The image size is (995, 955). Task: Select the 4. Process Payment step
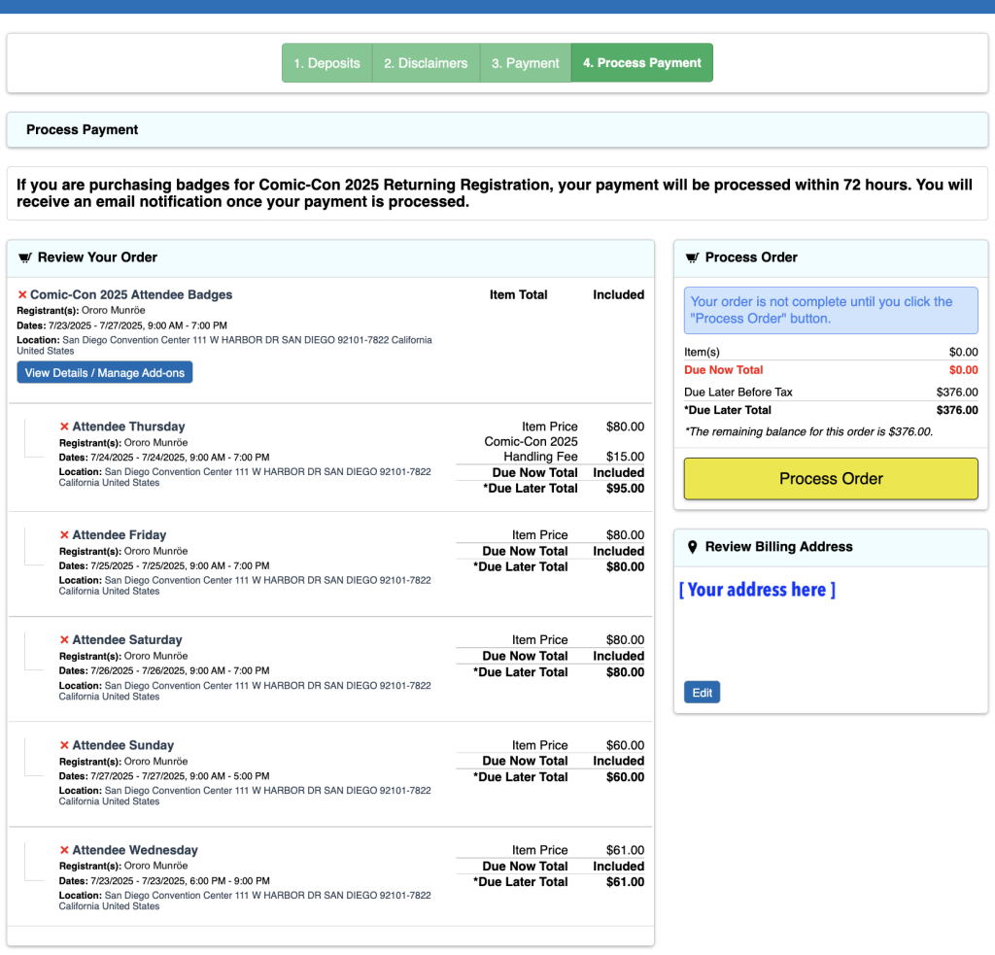641,63
